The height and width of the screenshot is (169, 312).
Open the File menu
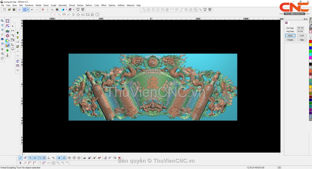tap(3, 5)
